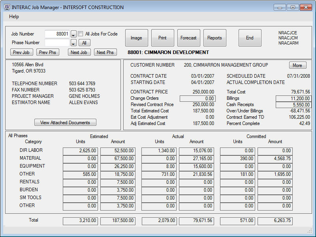The image size is (316, 237).
Task: Click the Prev Phs button
Action: click(x=47, y=52)
